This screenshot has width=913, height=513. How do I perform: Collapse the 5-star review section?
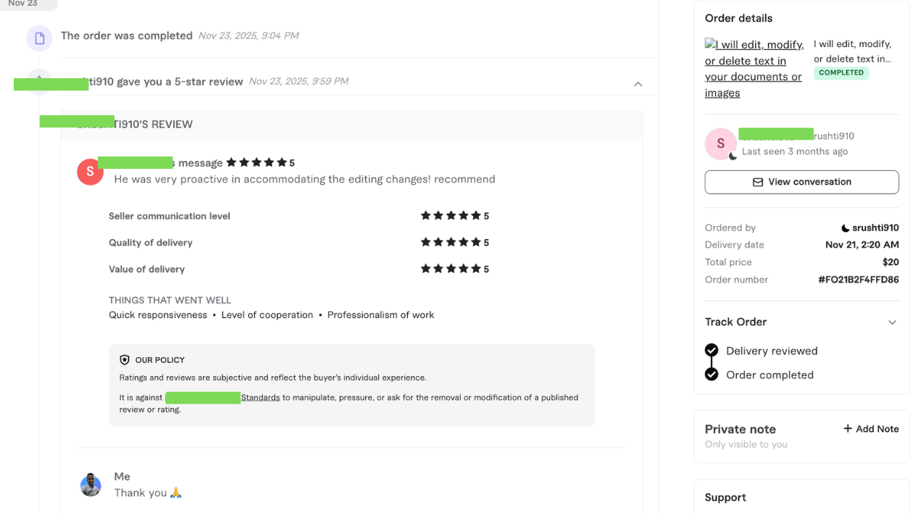coord(638,84)
